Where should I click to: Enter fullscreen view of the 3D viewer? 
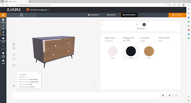(95, 85)
